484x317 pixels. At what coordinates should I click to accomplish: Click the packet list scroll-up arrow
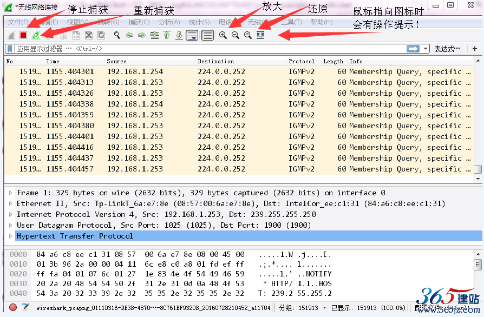[x=478, y=61]
